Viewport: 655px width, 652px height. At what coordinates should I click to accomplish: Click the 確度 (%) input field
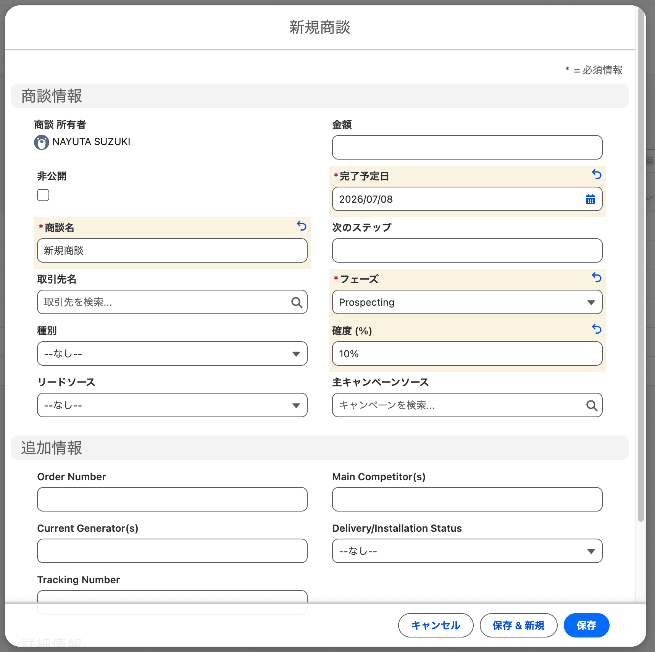click(467, 354)
